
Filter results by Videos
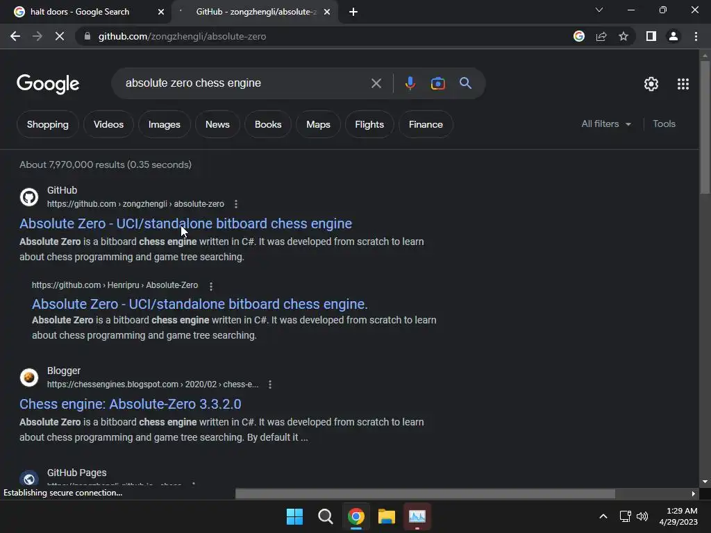[x=108, y=124]
